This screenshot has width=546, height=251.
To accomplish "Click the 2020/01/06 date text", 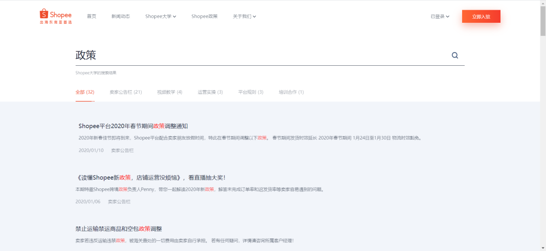I will point(88,201).
